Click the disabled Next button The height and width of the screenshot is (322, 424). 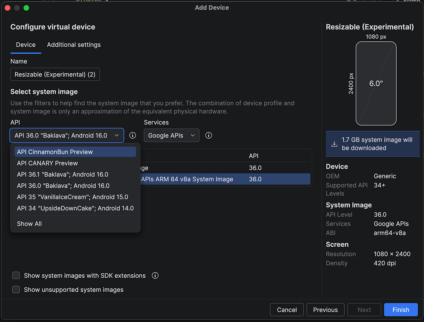[x=364, y=310]
